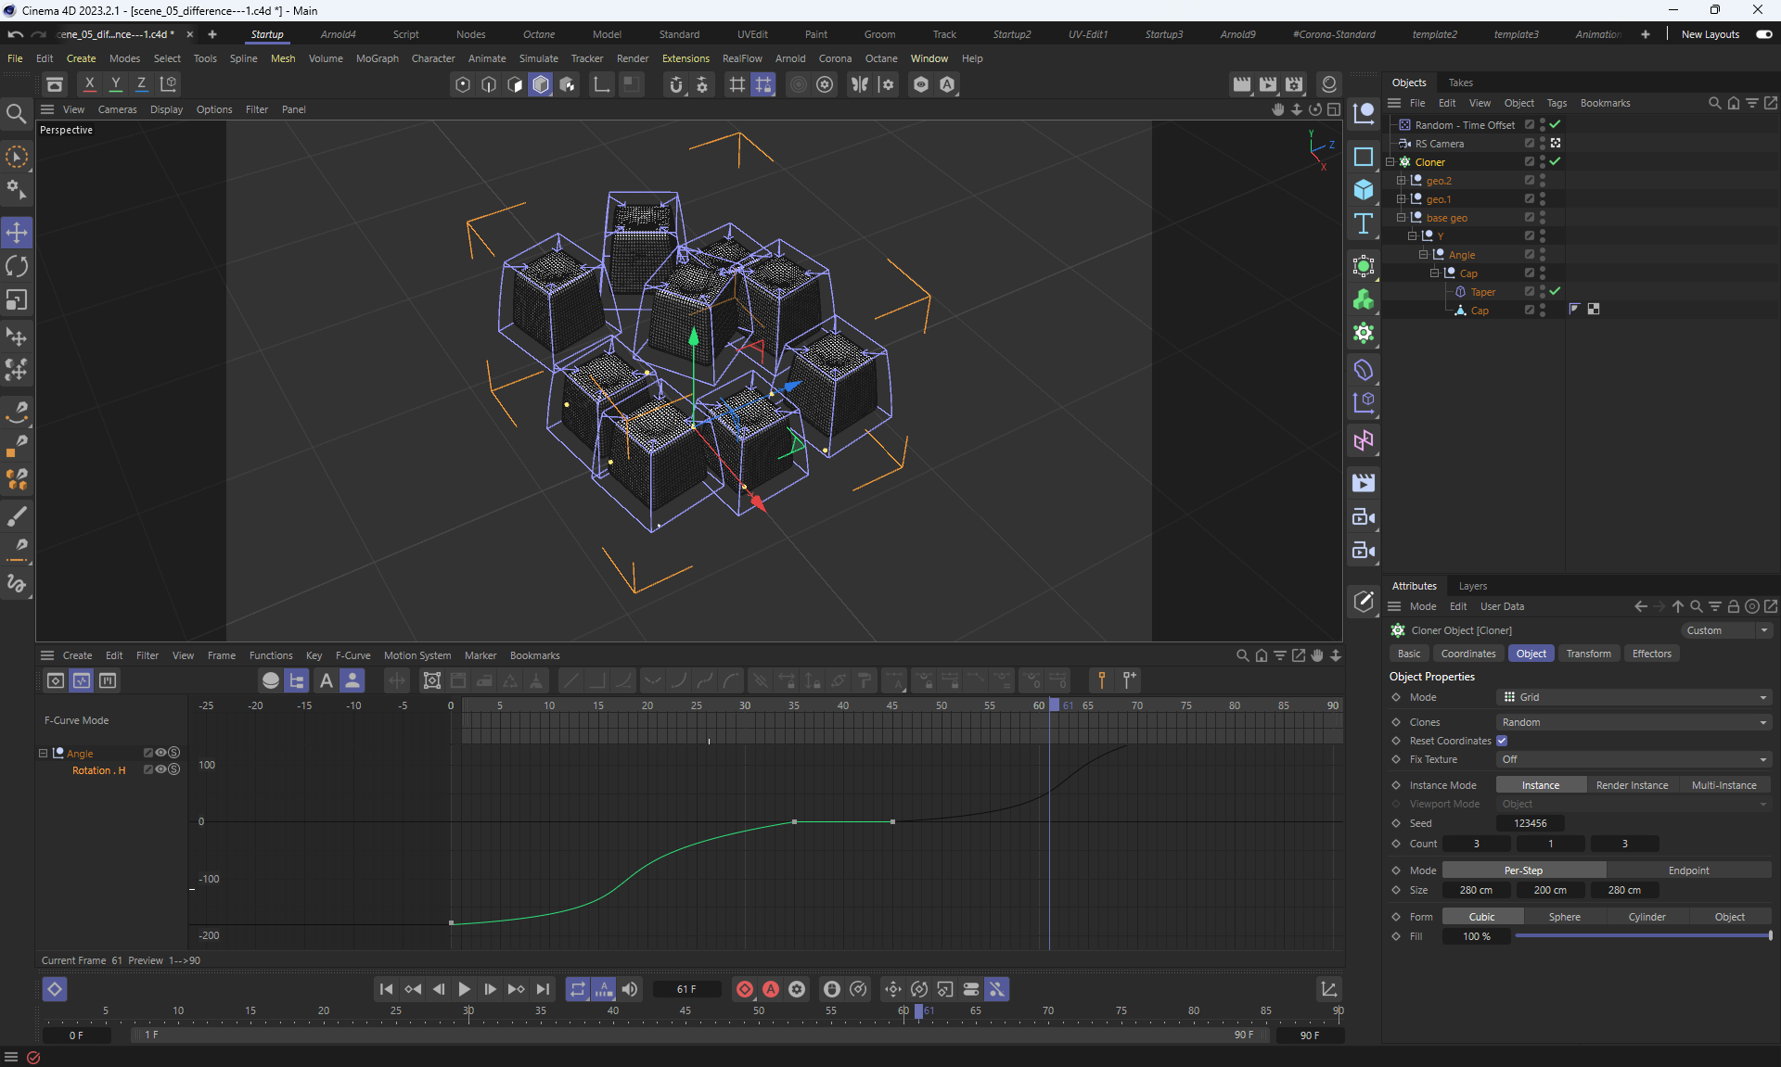Click the Fill percentage slider
This screenshot has width=1781, height=1067.
coord(1642,936)
